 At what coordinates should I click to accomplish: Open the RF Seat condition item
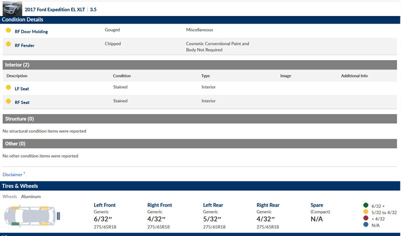[22, 103]
